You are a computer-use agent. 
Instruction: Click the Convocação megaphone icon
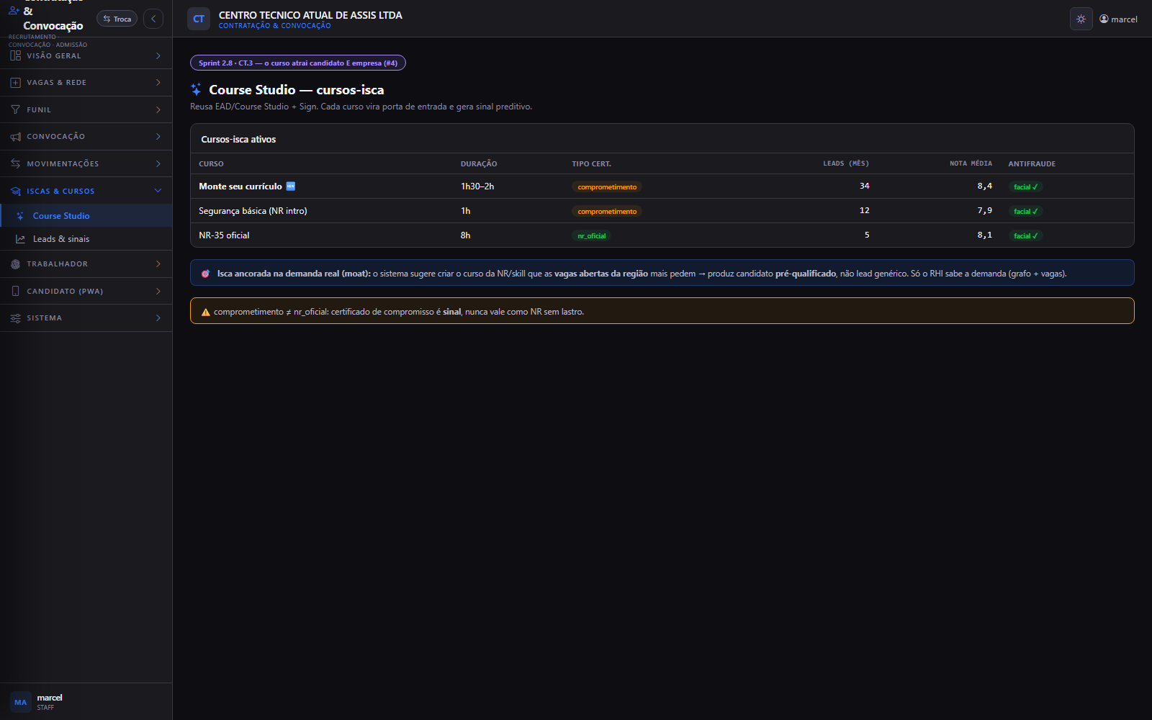coord(15,137)
